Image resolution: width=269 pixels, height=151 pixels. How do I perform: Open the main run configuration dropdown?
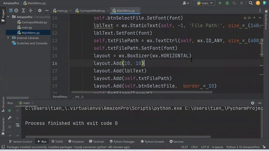205,3
